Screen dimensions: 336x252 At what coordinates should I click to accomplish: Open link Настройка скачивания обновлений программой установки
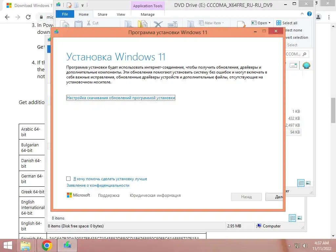[121, 98]
